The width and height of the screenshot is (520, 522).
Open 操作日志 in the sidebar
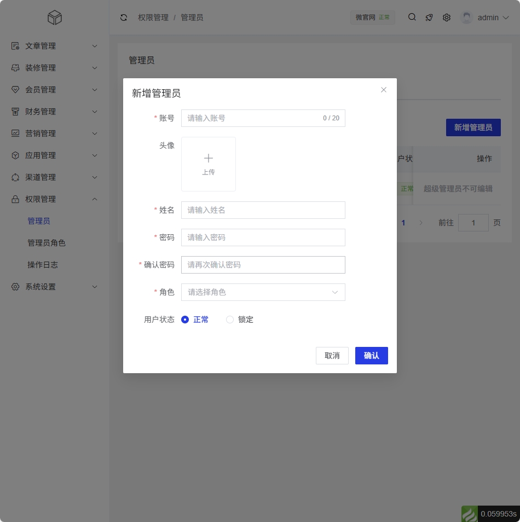tap(43, 265)
